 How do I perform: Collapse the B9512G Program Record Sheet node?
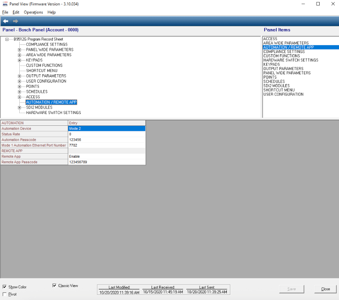pyautogui.click(x=7, y=39)
